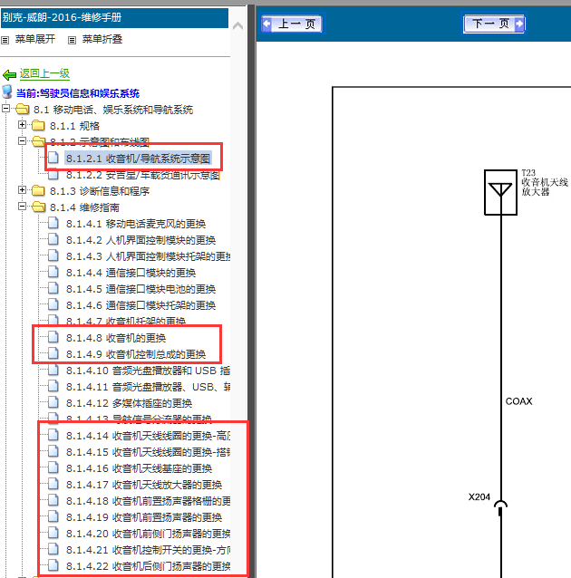Click the list icon beside 菜单展开
This screenshot has width=571, height=578.
(5, 40)
